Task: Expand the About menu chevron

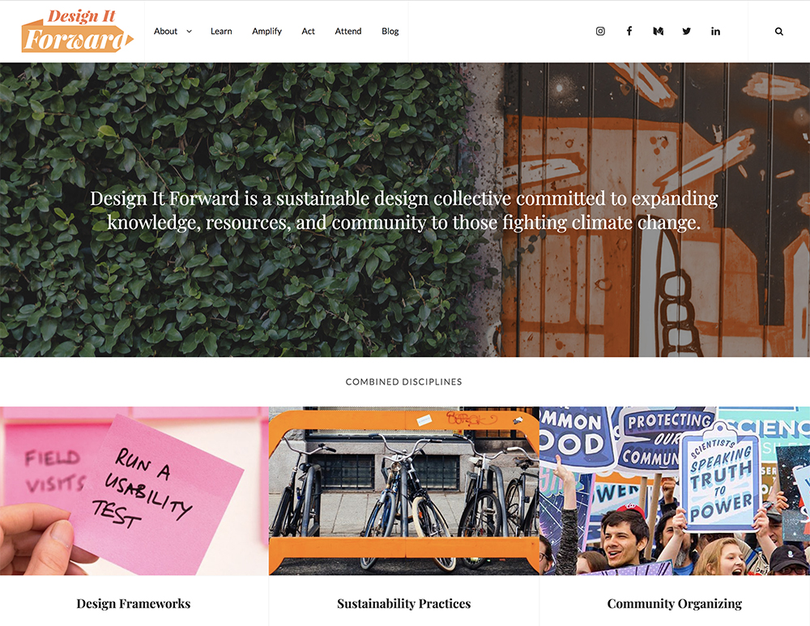Action: point(189,32)
